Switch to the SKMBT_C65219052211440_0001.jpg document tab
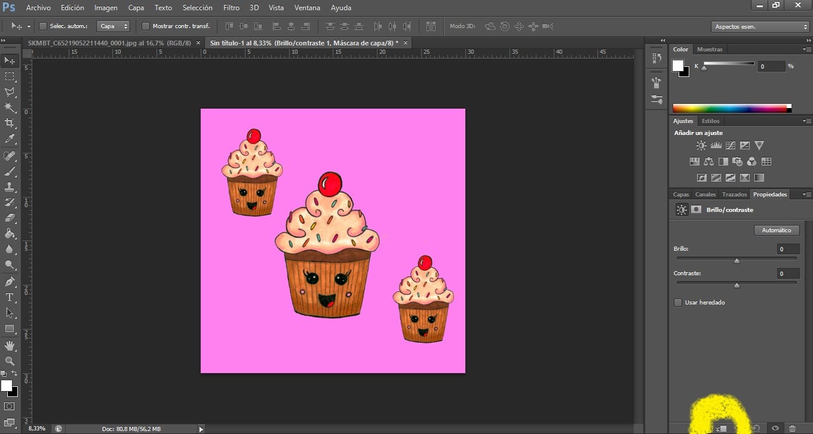 point(109,43)
